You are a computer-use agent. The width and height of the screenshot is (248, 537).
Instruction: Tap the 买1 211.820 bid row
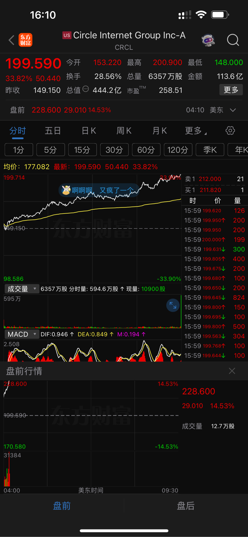click(214, 190)
